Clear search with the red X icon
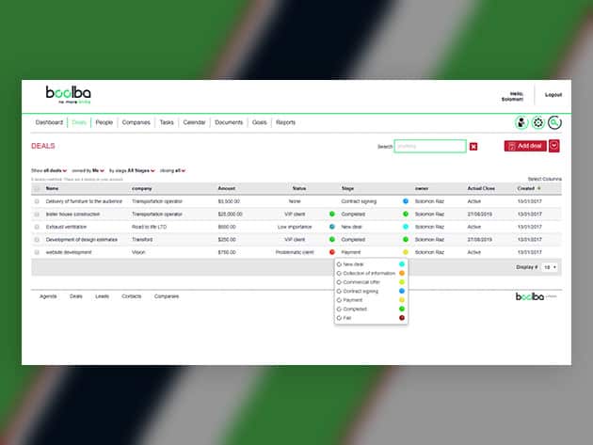Image resolution: width=593 pixels, height=445 pixels. point(473,147)
